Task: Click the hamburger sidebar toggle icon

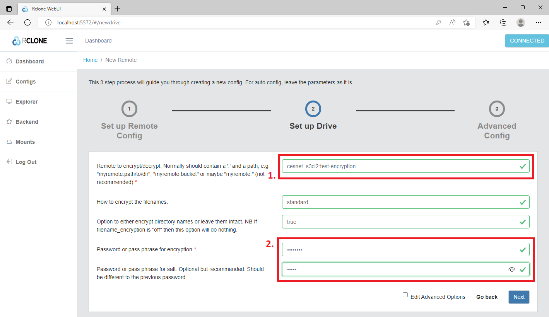Action: 69,41
